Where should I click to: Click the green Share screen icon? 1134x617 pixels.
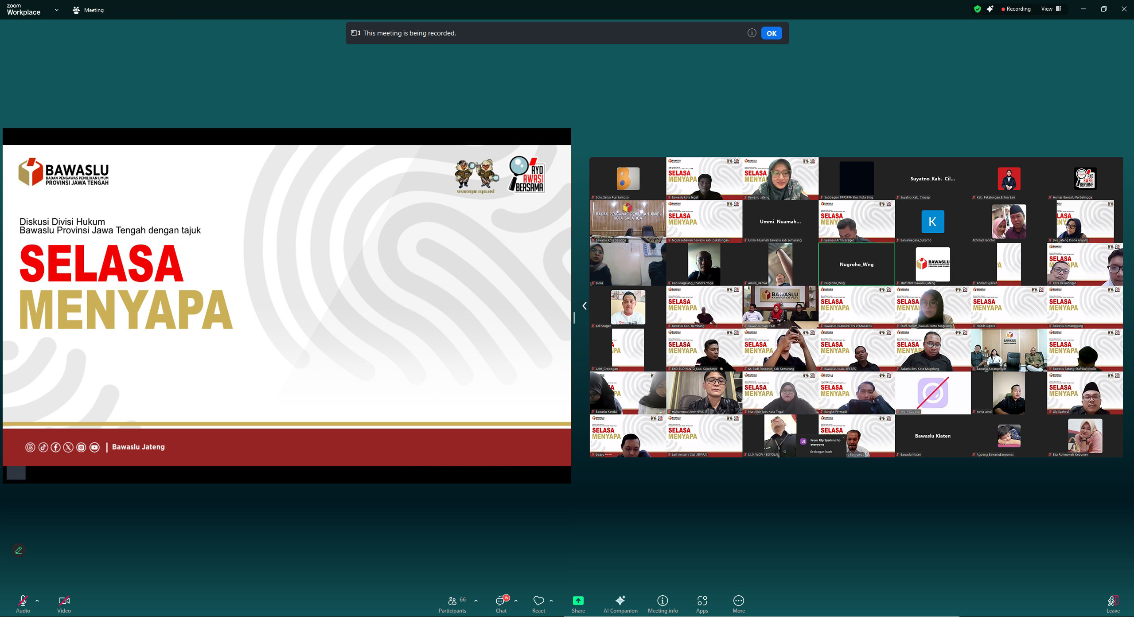[x=578, y=601]
